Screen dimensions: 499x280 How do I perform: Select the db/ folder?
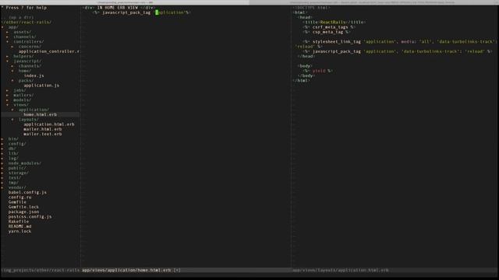[12, 149]
